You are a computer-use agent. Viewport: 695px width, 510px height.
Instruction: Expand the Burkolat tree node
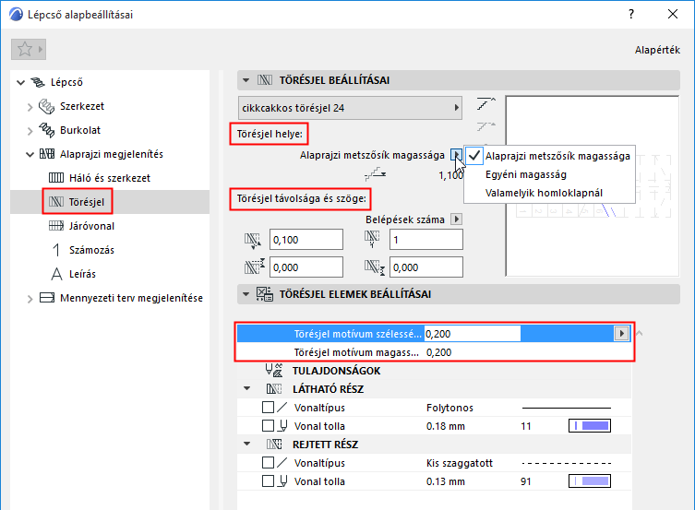30,131
